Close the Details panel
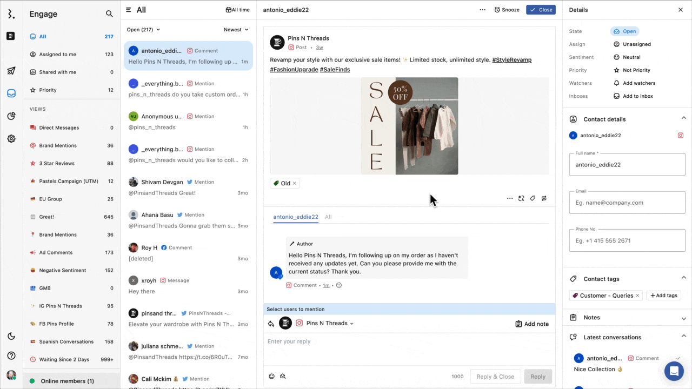The image size is (692, 389). tap(680, 10)
